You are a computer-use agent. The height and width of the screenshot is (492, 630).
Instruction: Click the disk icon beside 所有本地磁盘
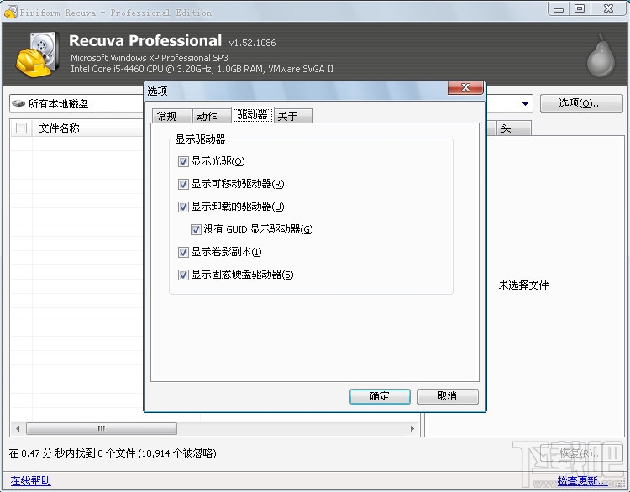(18, 103)
